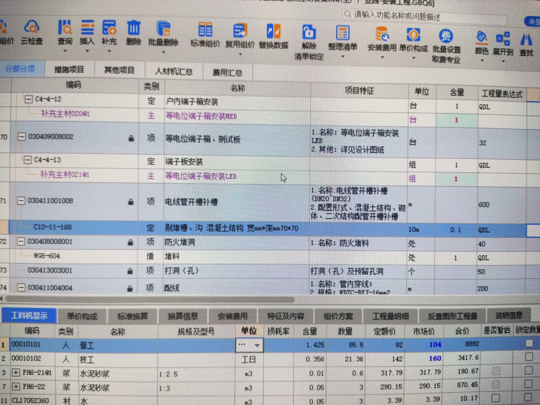Collapse the C4-4-13 tree node
The height and width of the screenshot is (405, 540).
point(27,160)
